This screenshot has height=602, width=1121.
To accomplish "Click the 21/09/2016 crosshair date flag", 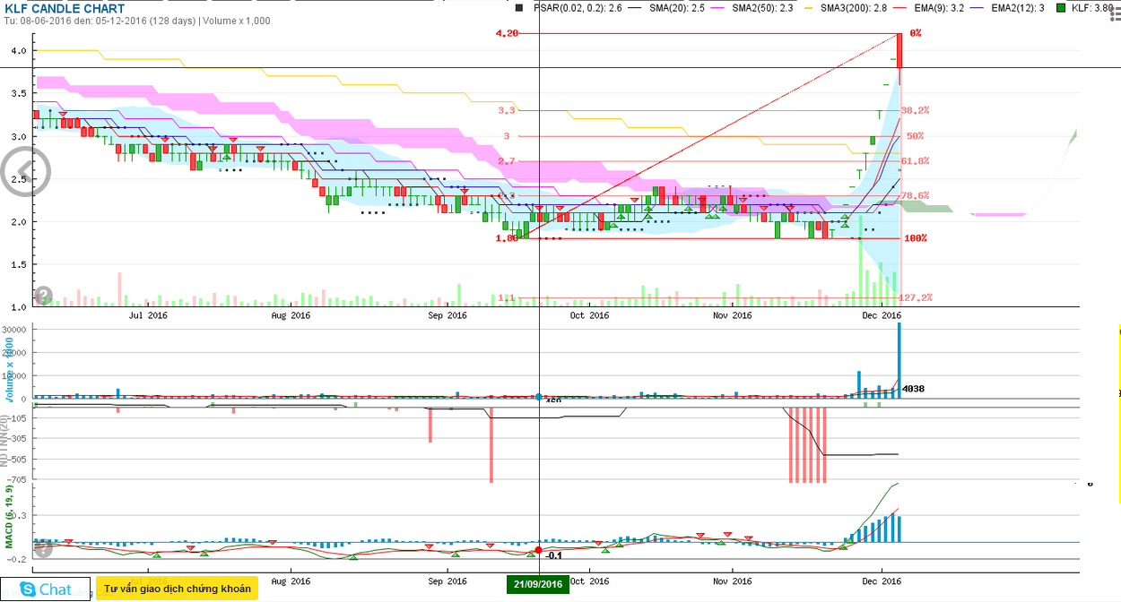I will [x=538, y=585].
